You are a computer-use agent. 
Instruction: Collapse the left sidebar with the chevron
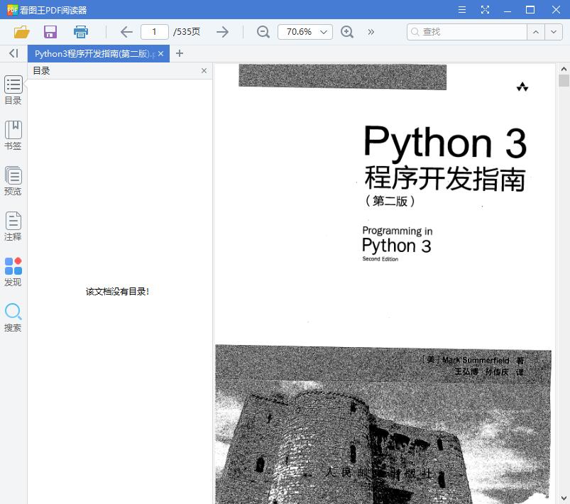[x=12, y=53]
